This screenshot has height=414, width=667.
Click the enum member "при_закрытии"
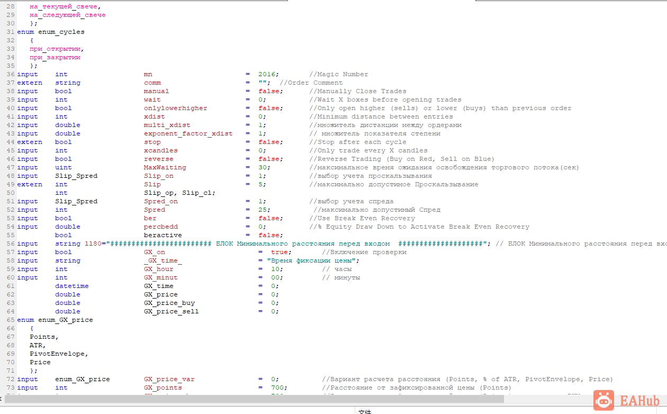click(x=55, y=57)
